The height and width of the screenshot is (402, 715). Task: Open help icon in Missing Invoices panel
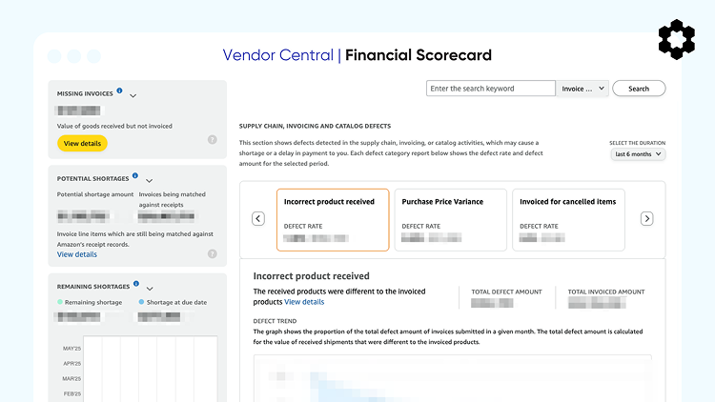[x=212, y=139]
